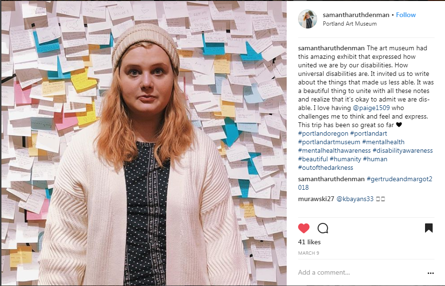Open the #portlandartmuseum hashtag
Viewport: 445px width, 286px height.
(329, 142)
